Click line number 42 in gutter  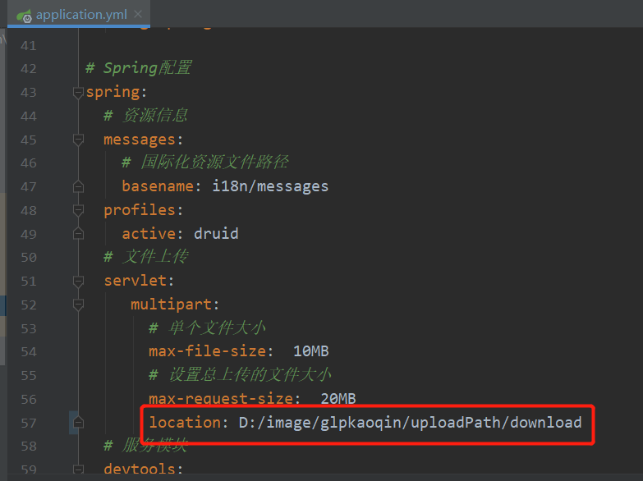[29, 68]
